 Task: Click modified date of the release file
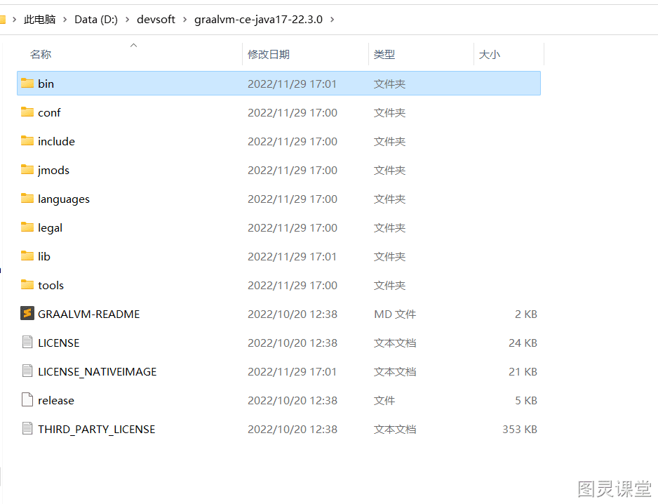[293, 400]
